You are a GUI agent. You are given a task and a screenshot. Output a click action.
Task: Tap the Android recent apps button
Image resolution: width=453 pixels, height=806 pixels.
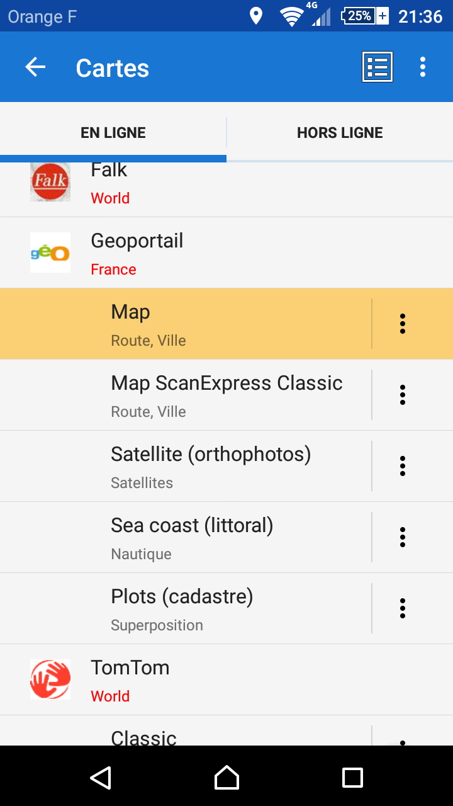click(352, 778)
